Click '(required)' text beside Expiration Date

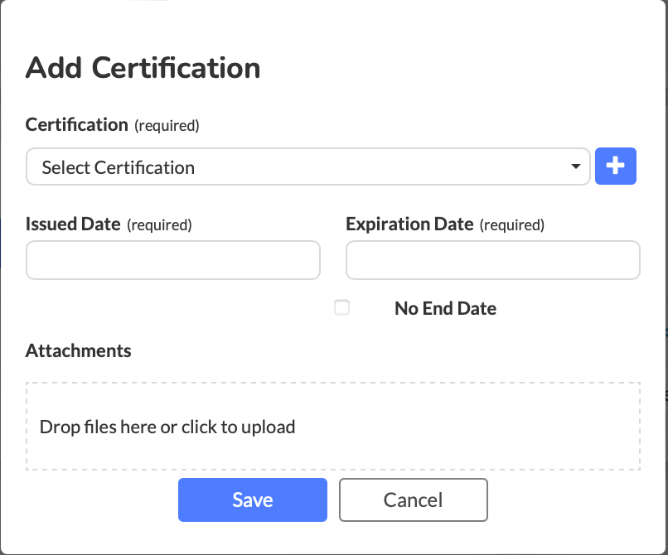click(512, 225)
